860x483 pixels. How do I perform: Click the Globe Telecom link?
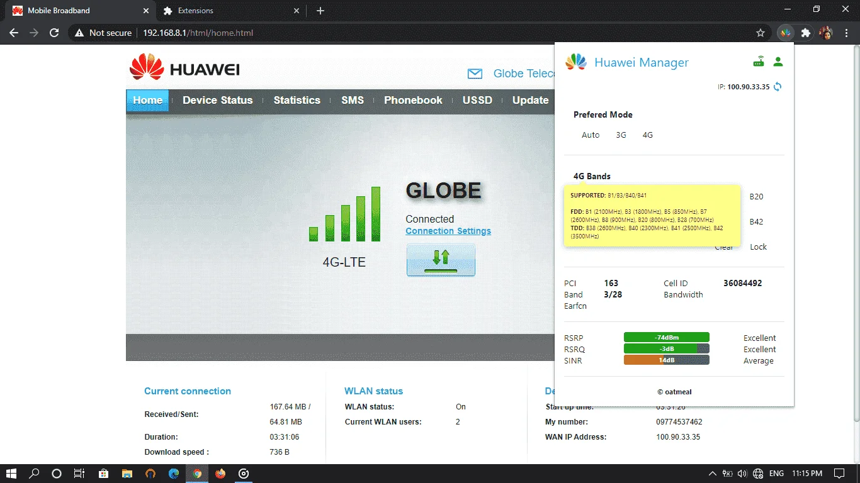pyautogui.click(x=524, y=74)
